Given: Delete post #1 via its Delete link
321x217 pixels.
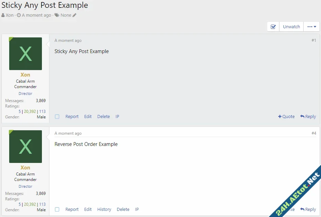Looking at the screenshot, I should [x=103, y=116].
